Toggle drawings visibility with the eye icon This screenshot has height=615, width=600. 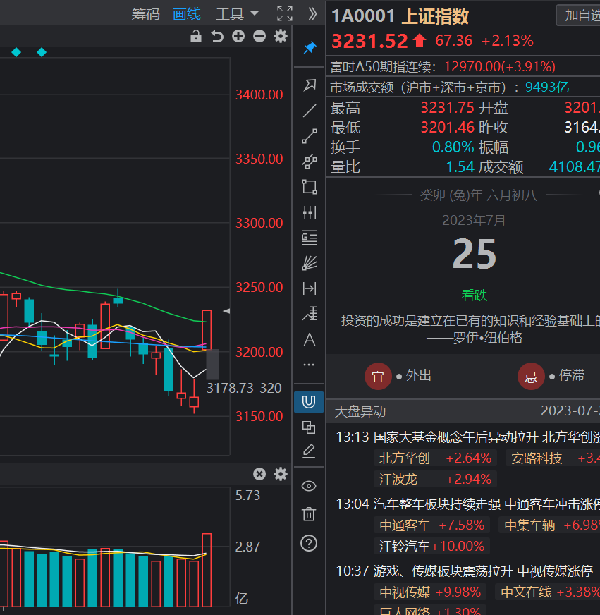pyautogui.click(x=309, y=486)
